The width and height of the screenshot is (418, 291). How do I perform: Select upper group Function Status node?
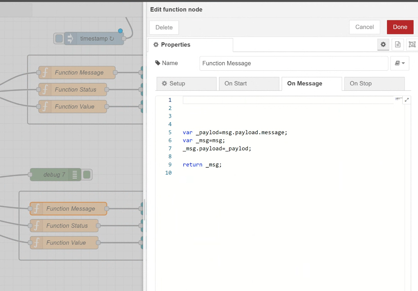click(x=73, y=89)
